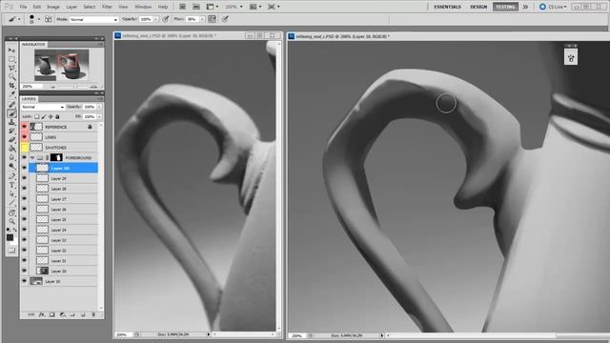Reset default foreground and background colors
Image resolution: width=610 pixels, height=343 pixels.
click(x=9, y=230)
